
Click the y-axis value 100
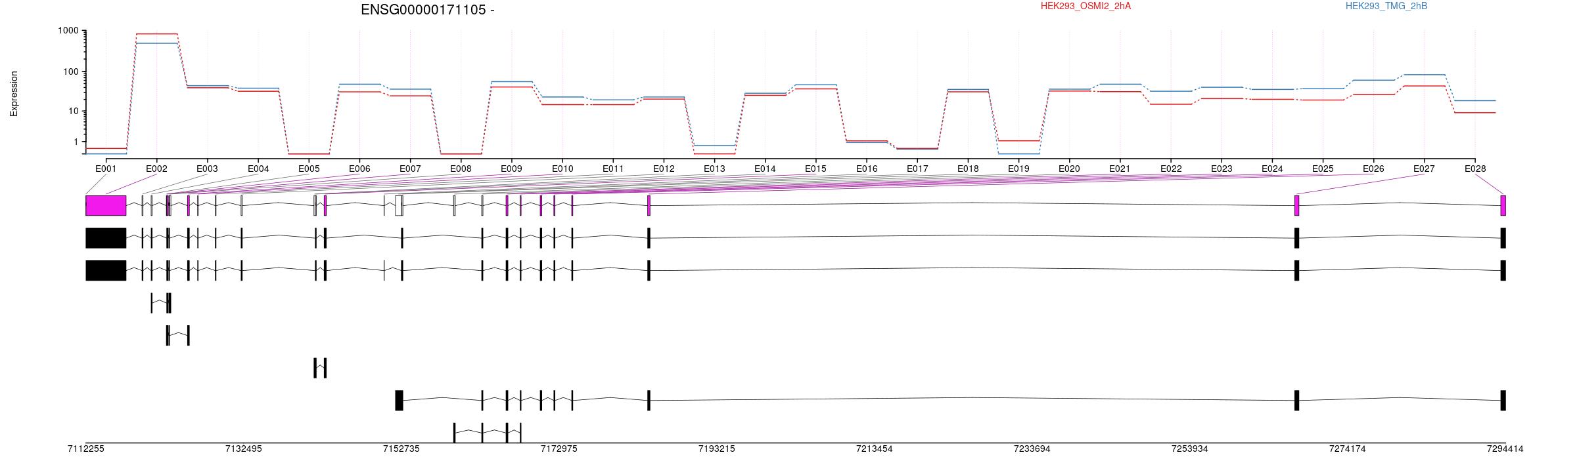tap(71, 71)
